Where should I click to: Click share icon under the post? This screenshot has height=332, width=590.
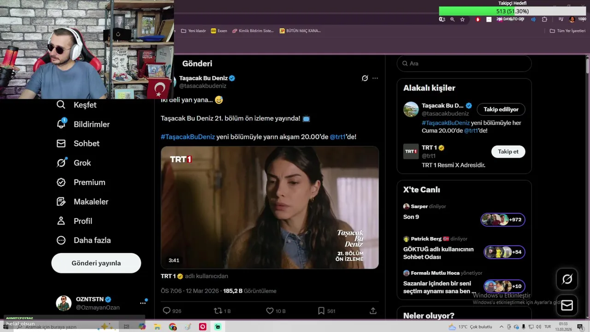[373, 311]
